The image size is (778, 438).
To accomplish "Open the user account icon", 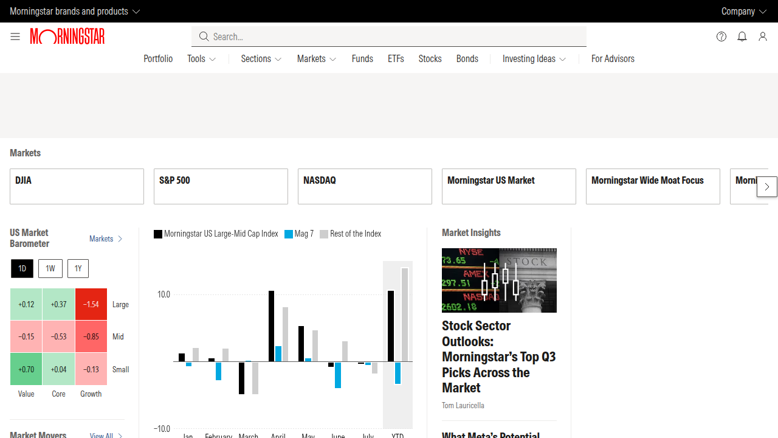I will [x=763, y=36].
